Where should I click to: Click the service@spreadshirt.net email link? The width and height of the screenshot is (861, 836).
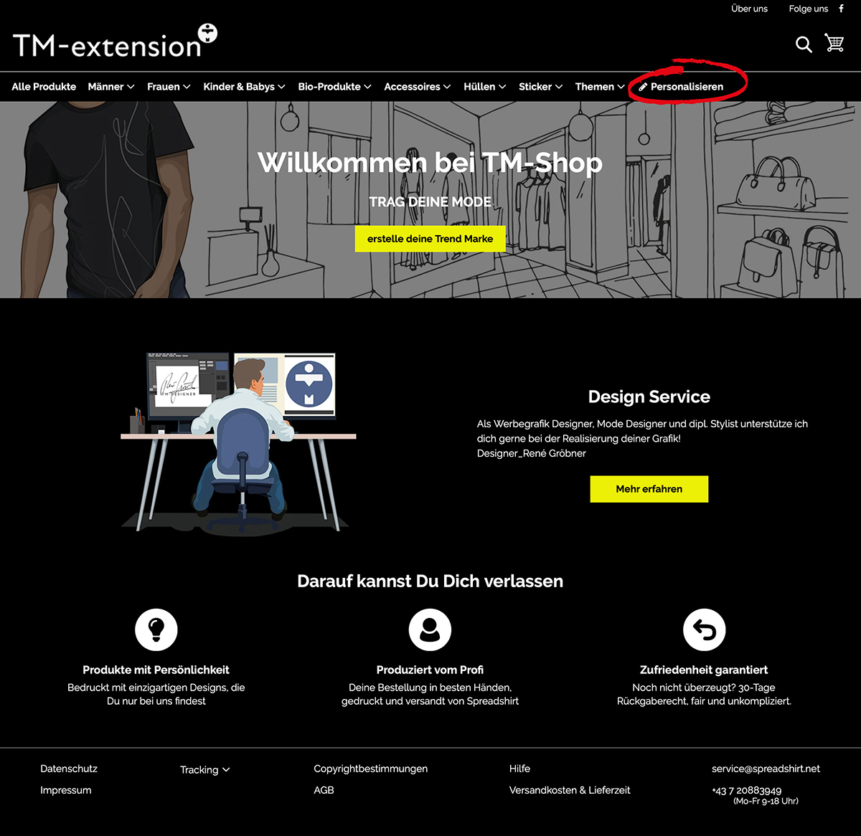coord(766,769)
